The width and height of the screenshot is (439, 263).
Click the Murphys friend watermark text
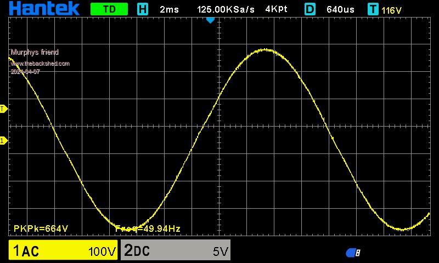35,53
